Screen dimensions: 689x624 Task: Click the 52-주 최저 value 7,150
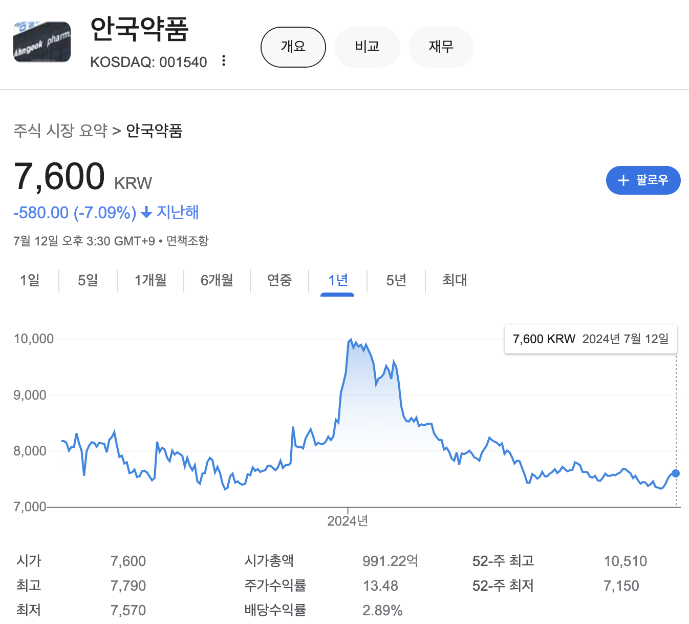[621, 586]
